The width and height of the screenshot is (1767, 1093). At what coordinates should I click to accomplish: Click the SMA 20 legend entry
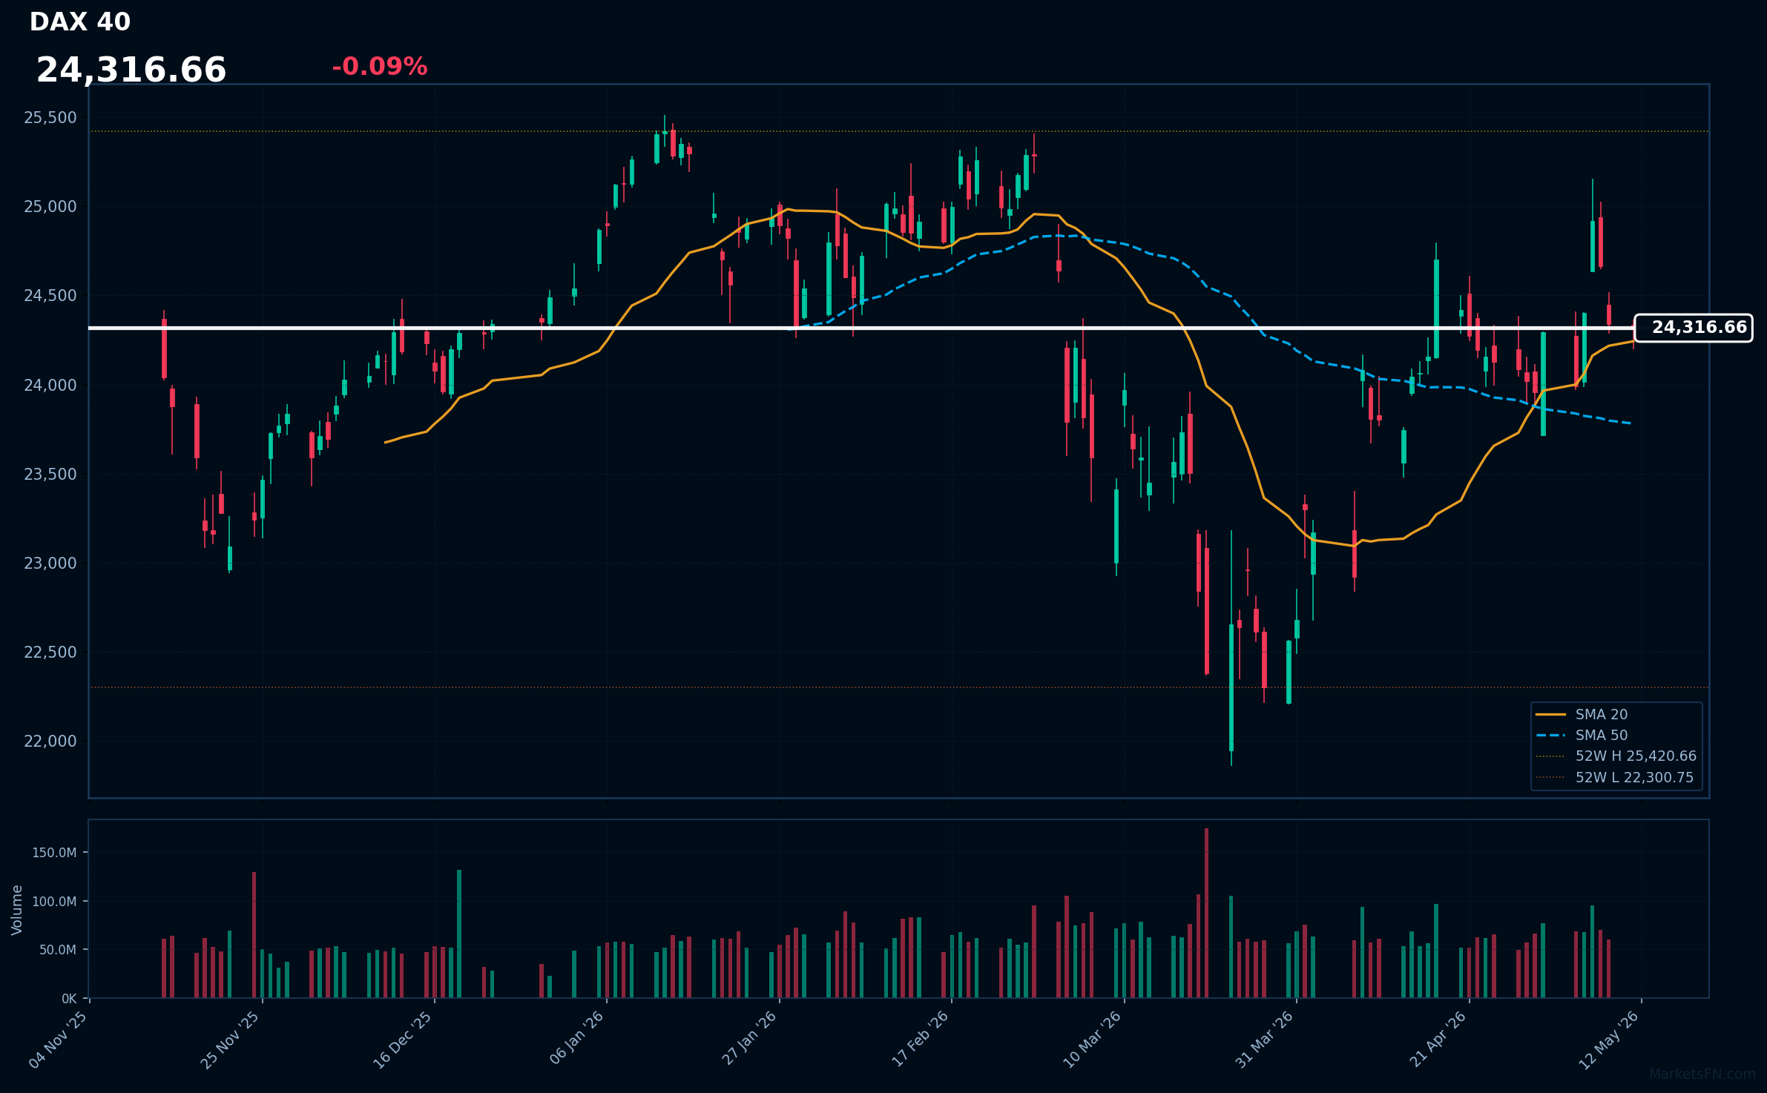pos(1602,714)
